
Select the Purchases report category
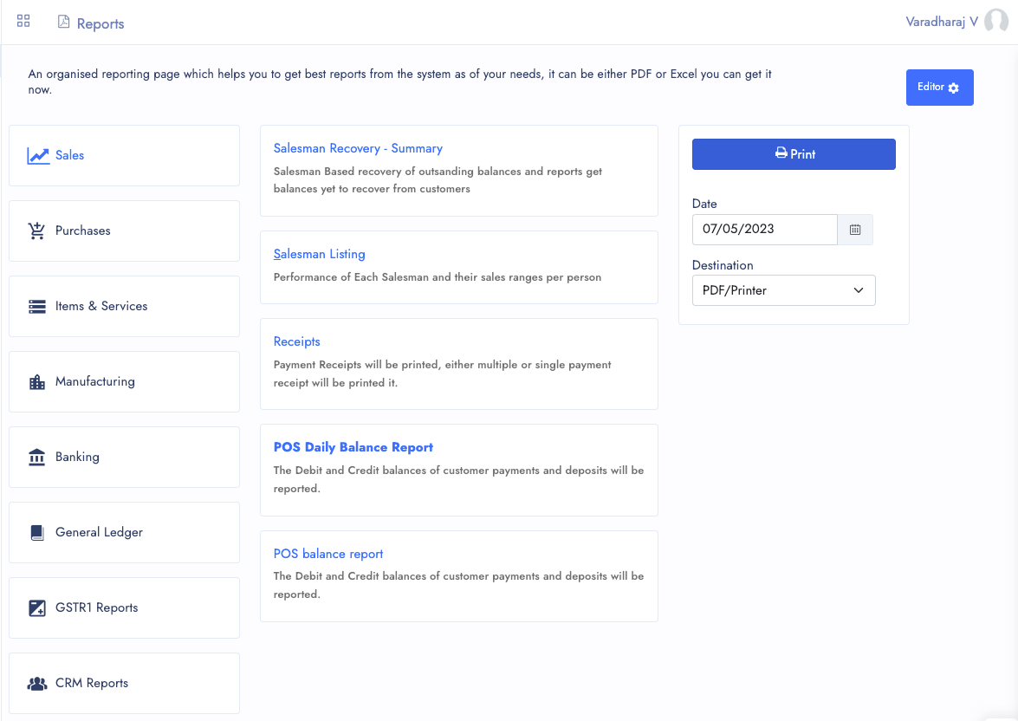124,231
